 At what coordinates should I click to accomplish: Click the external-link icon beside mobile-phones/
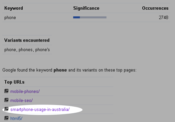6,91
